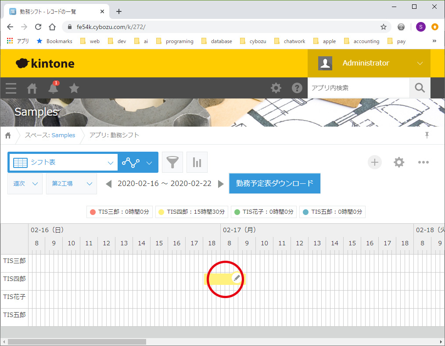Open the programing bookmarks folder
Viewport: 445px width, 346px height.
click(175, 41)
